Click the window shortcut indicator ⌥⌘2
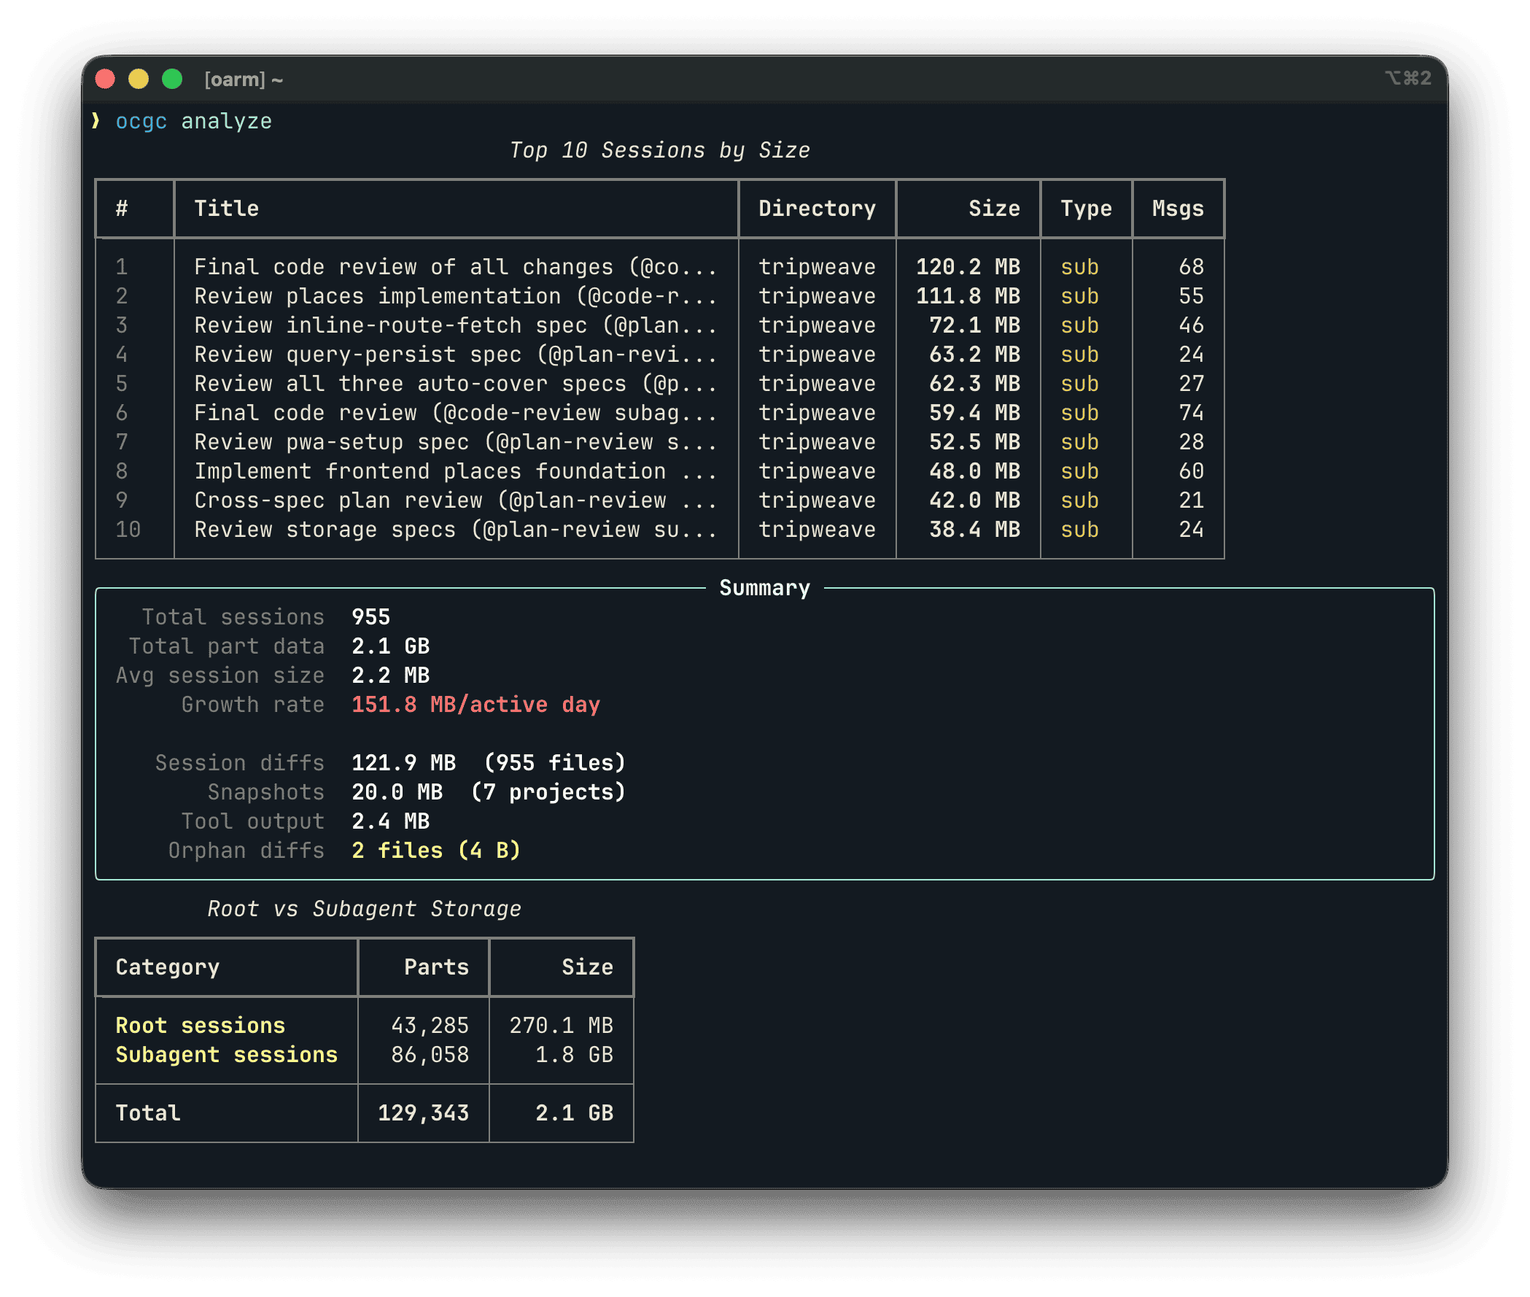 (1407, 79)
